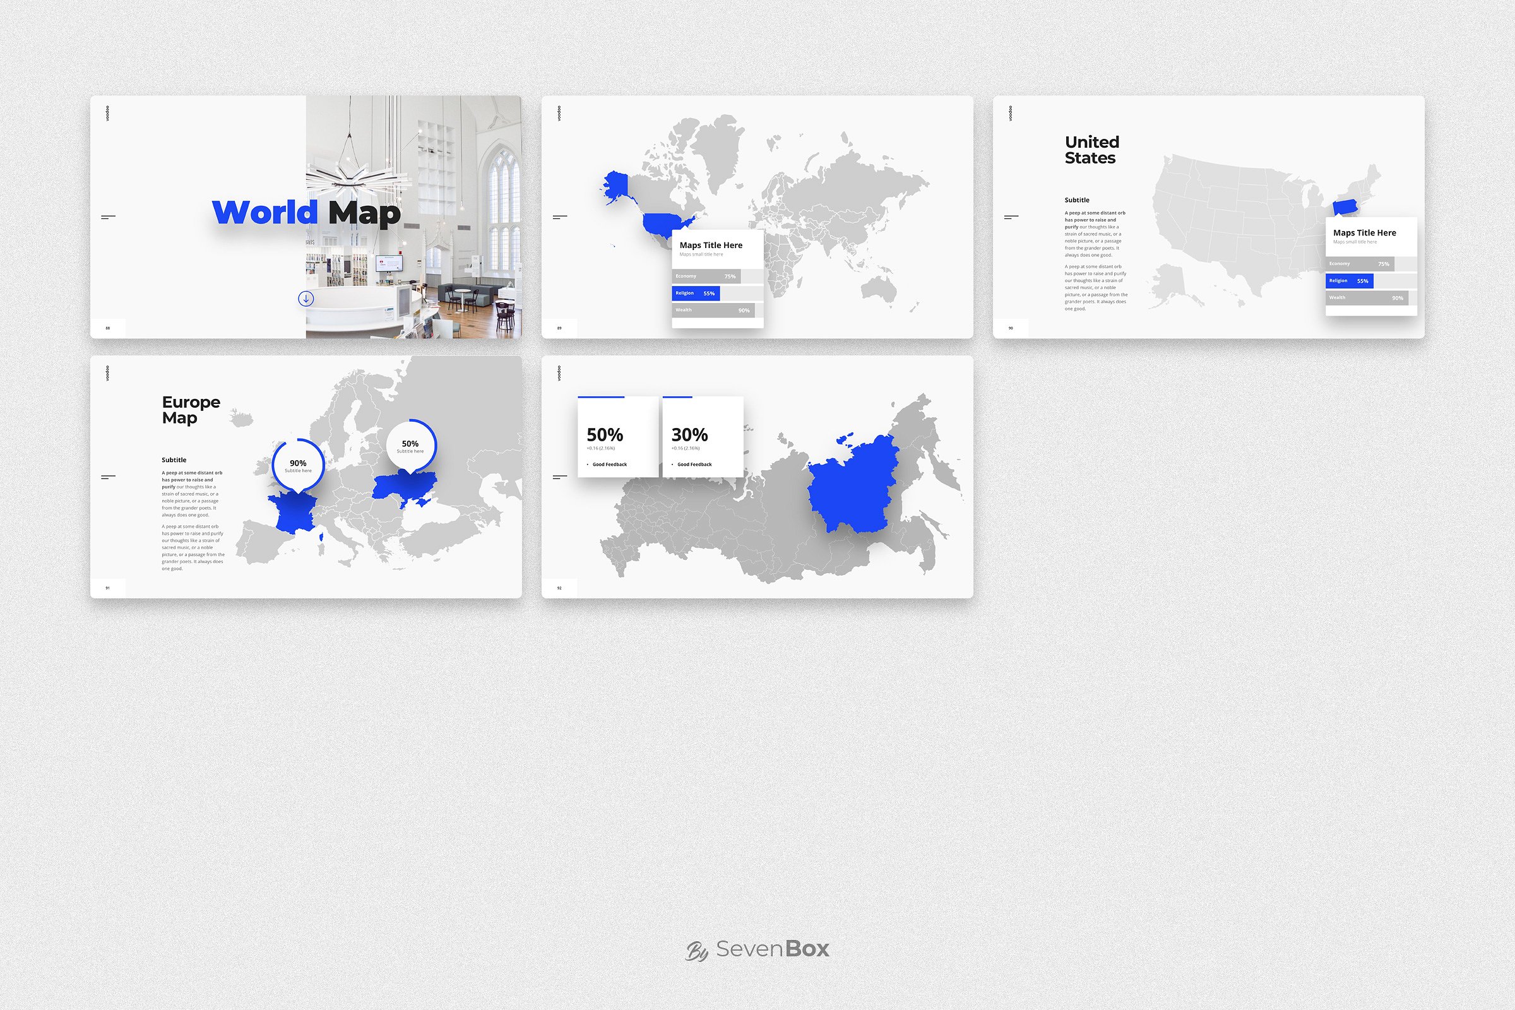The image size is (1515, 1010).
Task: Click Maps Title Here on world map card
Action: (x=711, y=246)
